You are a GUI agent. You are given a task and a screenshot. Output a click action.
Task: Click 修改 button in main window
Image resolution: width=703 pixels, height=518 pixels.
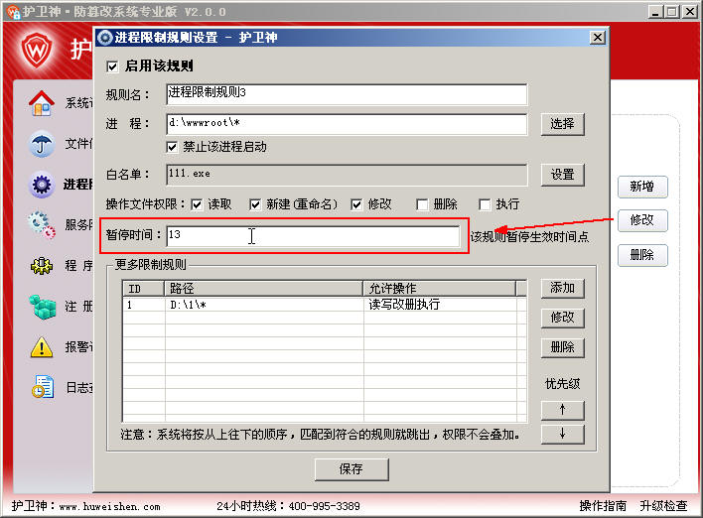tap(642, 220)
